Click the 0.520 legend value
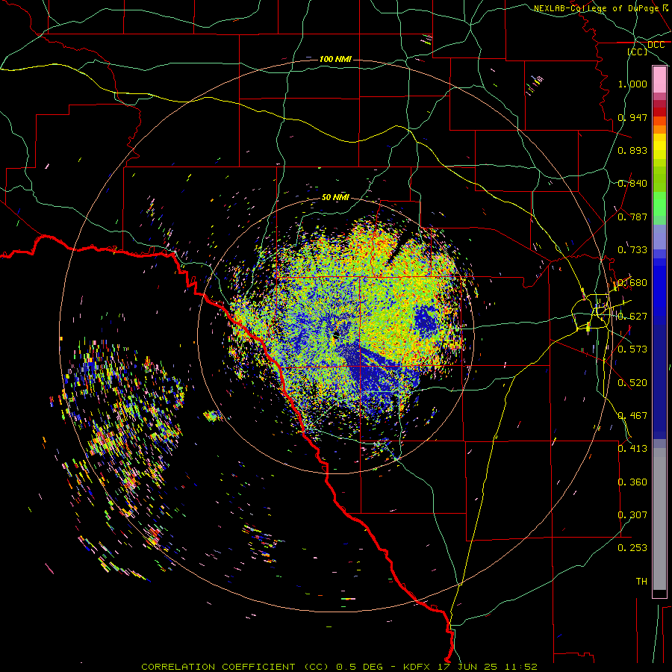Screen dimensions: 672x672 click(632, 383)
